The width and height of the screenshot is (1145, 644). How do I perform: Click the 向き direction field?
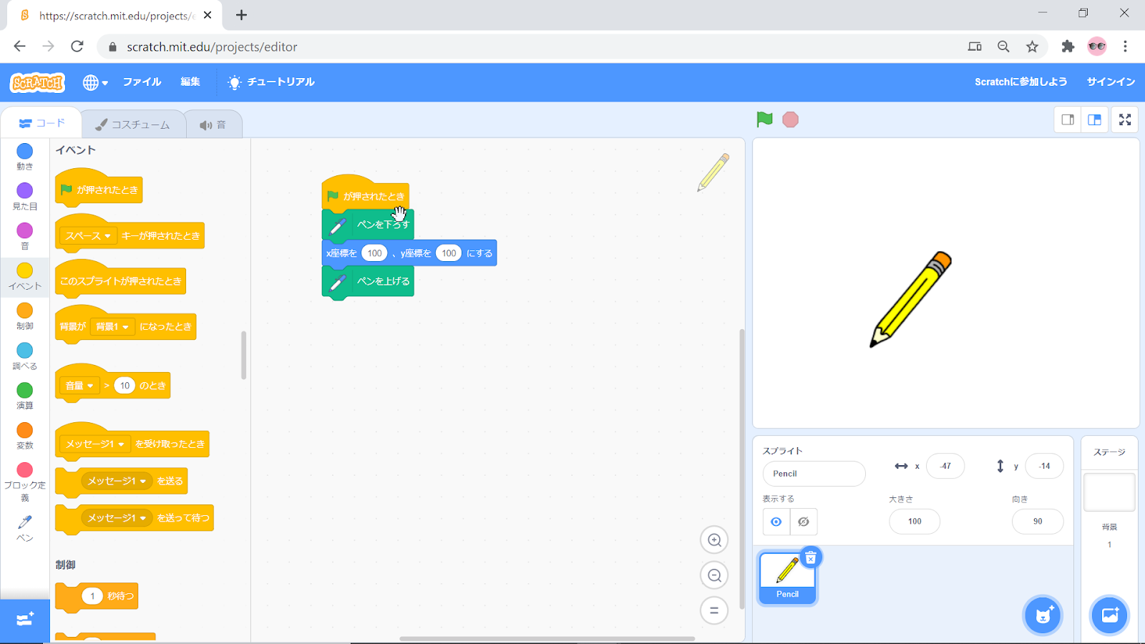[1038, 521]
